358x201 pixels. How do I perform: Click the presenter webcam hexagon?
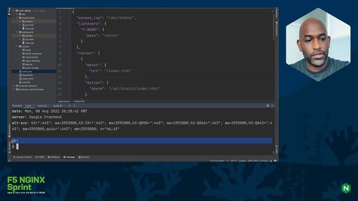(318, 45)
